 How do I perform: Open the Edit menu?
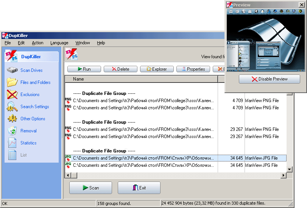pyautogui.click(x=21, y=43)
